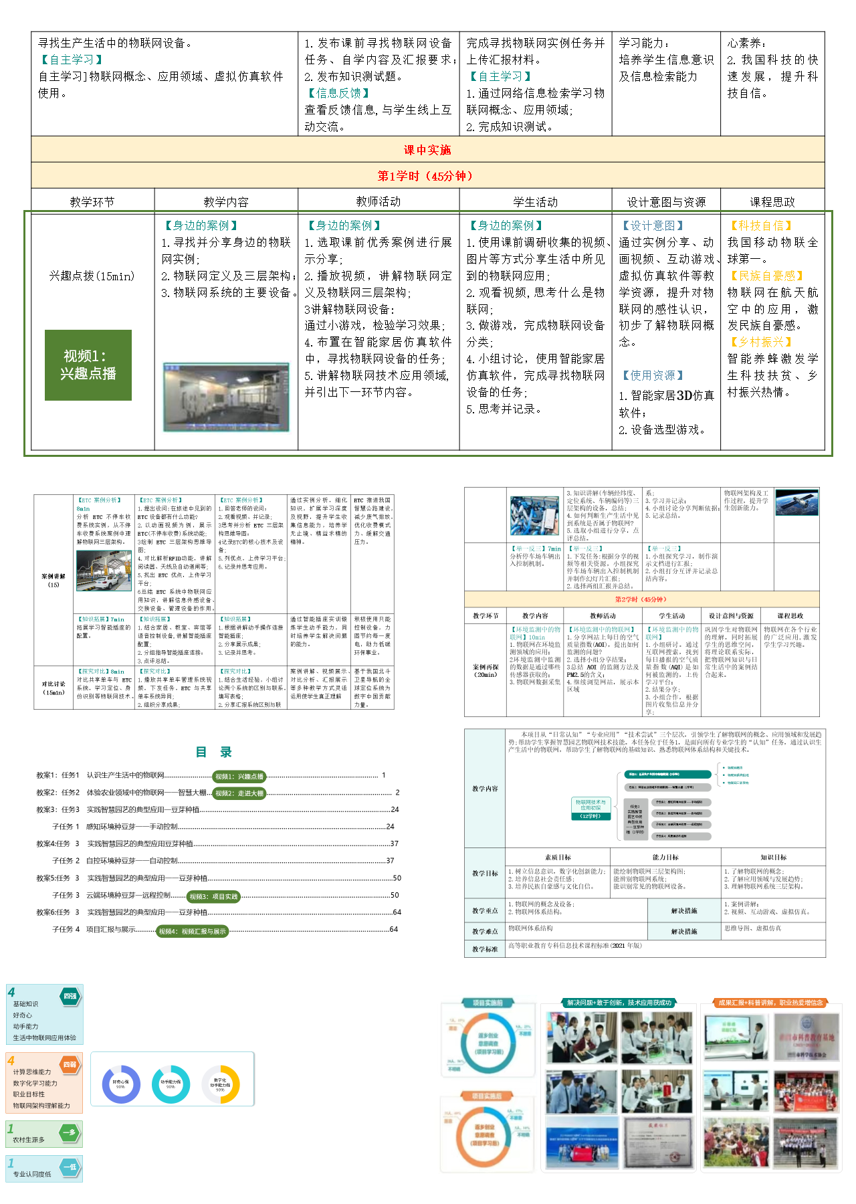Screen dimensions: 856x1204
Task: Click the 项目学习前 survey donut chart
Action: 489,1043
